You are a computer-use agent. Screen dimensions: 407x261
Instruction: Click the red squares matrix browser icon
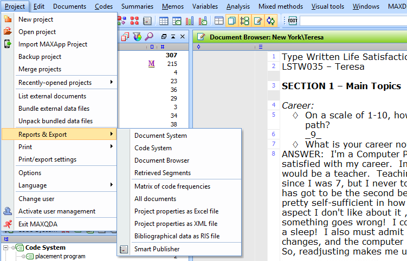tap(134, 21)
